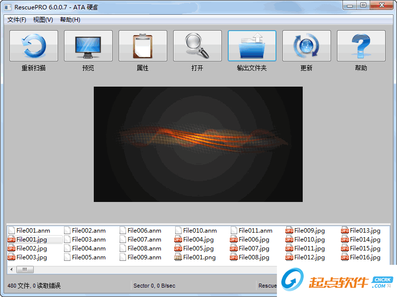
Task: Open the 帮助(H) menu bar item
Action: [70, 20]
